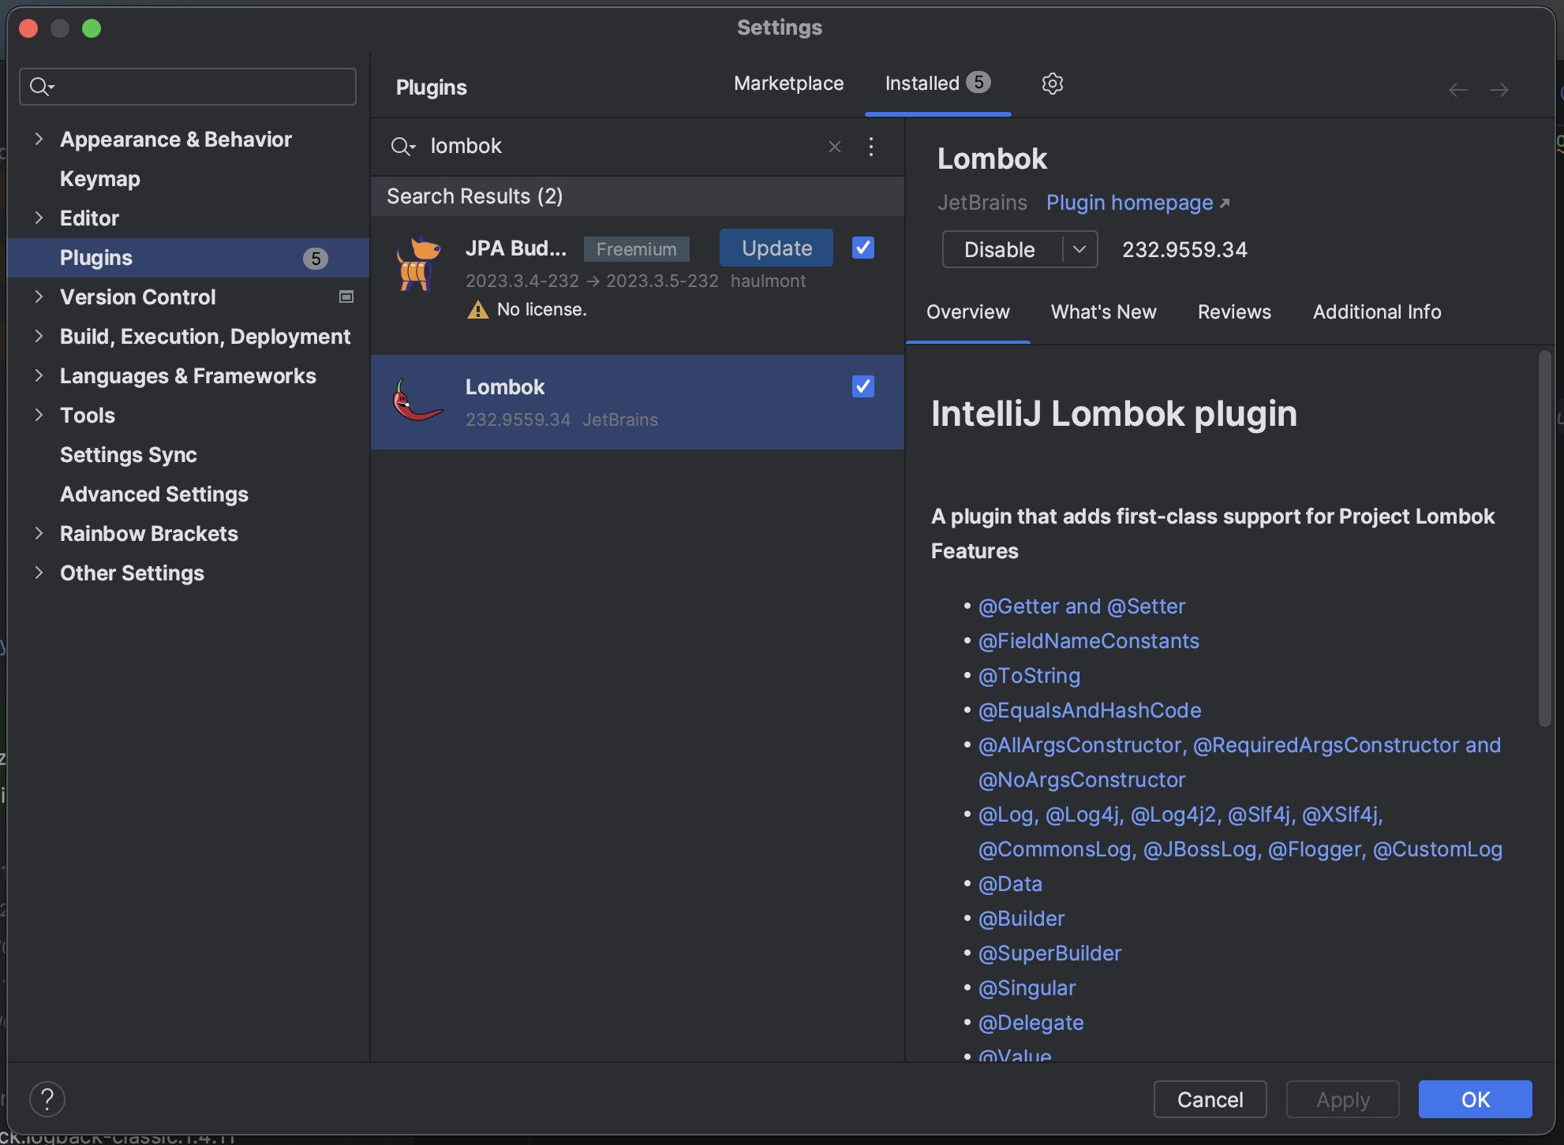The image size is (1564, 1145).
Task: Open the @Singular link
Action: point(1027,988)
